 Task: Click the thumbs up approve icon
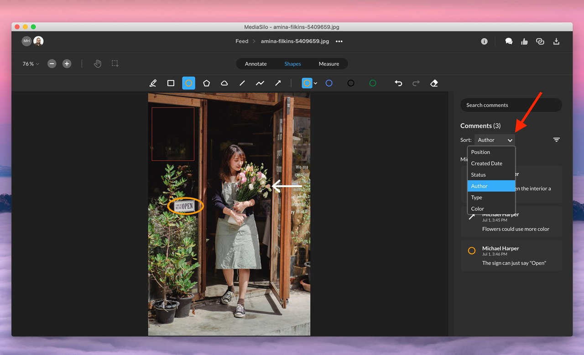pos(524,41)
